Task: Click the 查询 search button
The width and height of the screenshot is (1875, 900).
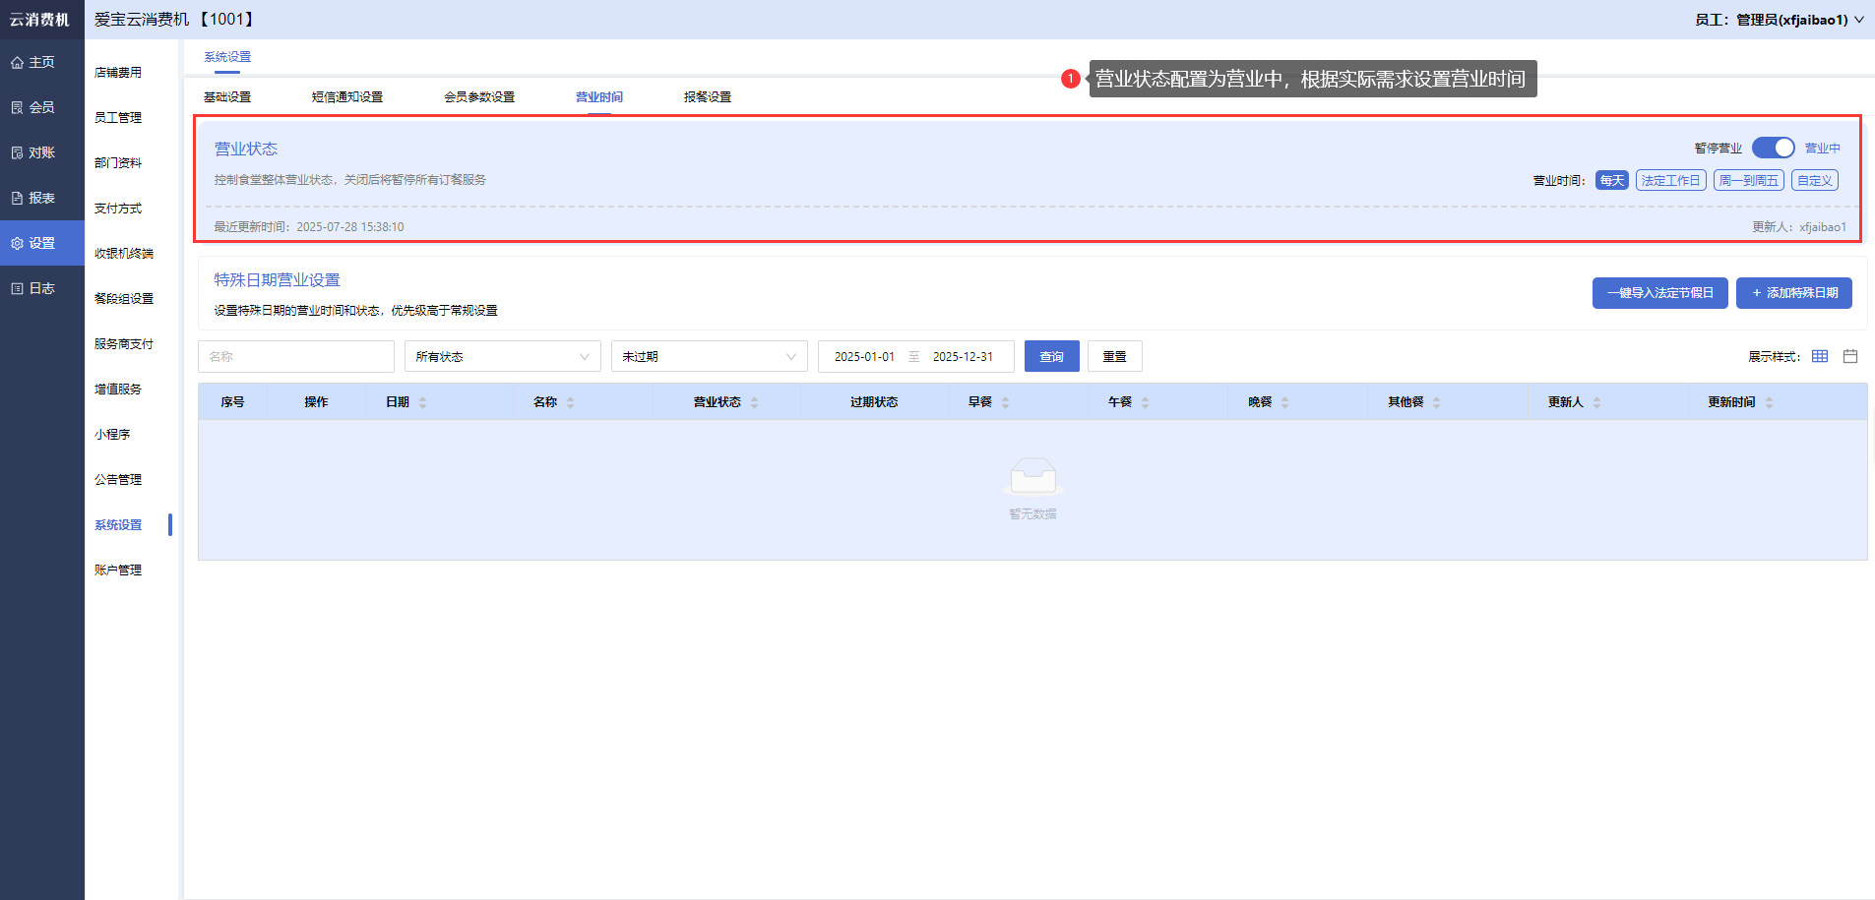Action: click(1051, 356)
